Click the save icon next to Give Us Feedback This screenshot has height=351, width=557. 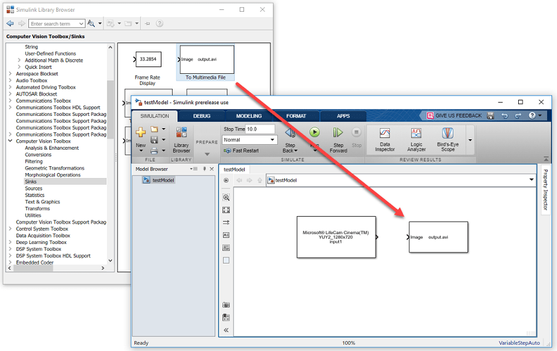(x=490, y=116)
